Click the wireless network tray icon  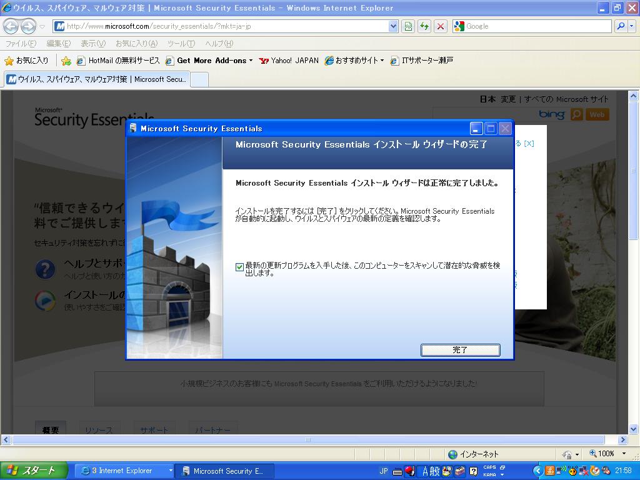click(561, 470)
